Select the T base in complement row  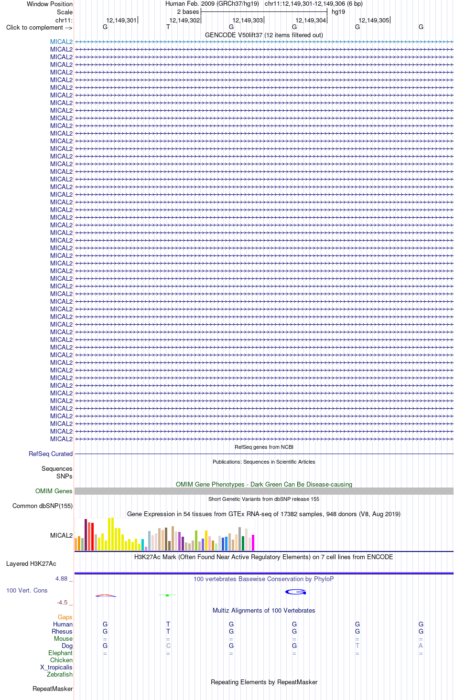(x=168, y=27)
